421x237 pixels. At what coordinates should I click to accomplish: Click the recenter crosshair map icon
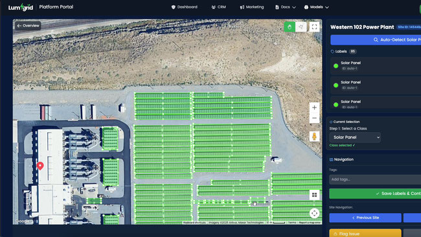pyautogui.click(x=314, y=214)
